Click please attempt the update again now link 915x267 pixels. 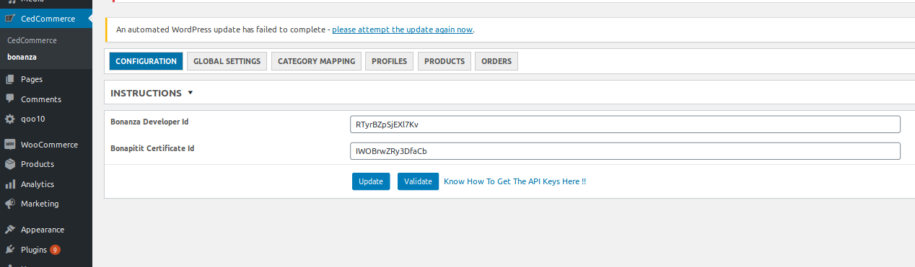click(x=403, y=30)
